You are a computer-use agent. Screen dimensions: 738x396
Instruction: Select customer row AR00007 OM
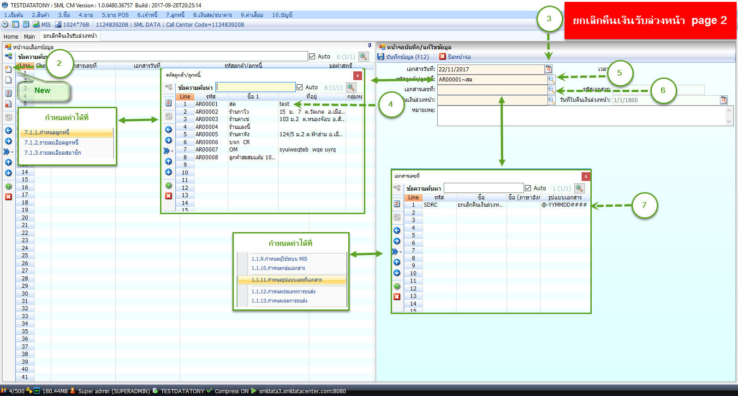[x=269, y=150]
